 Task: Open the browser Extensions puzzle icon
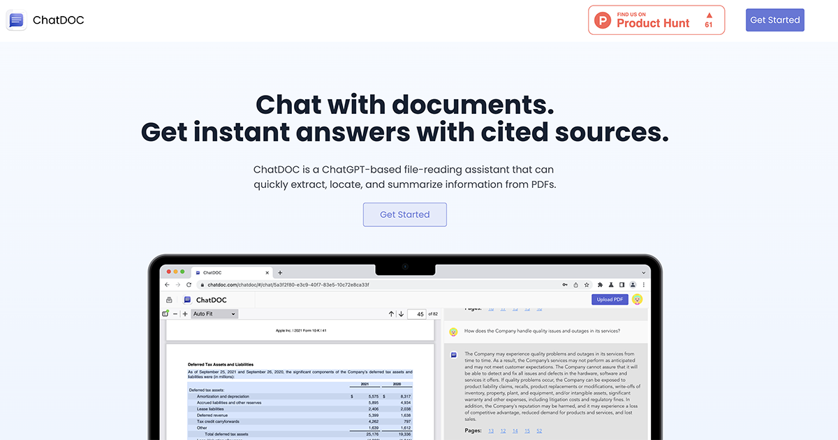pyautogui.click(x=601, y=284)
